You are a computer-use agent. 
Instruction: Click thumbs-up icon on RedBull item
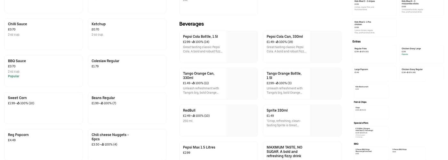coord(194,116)
